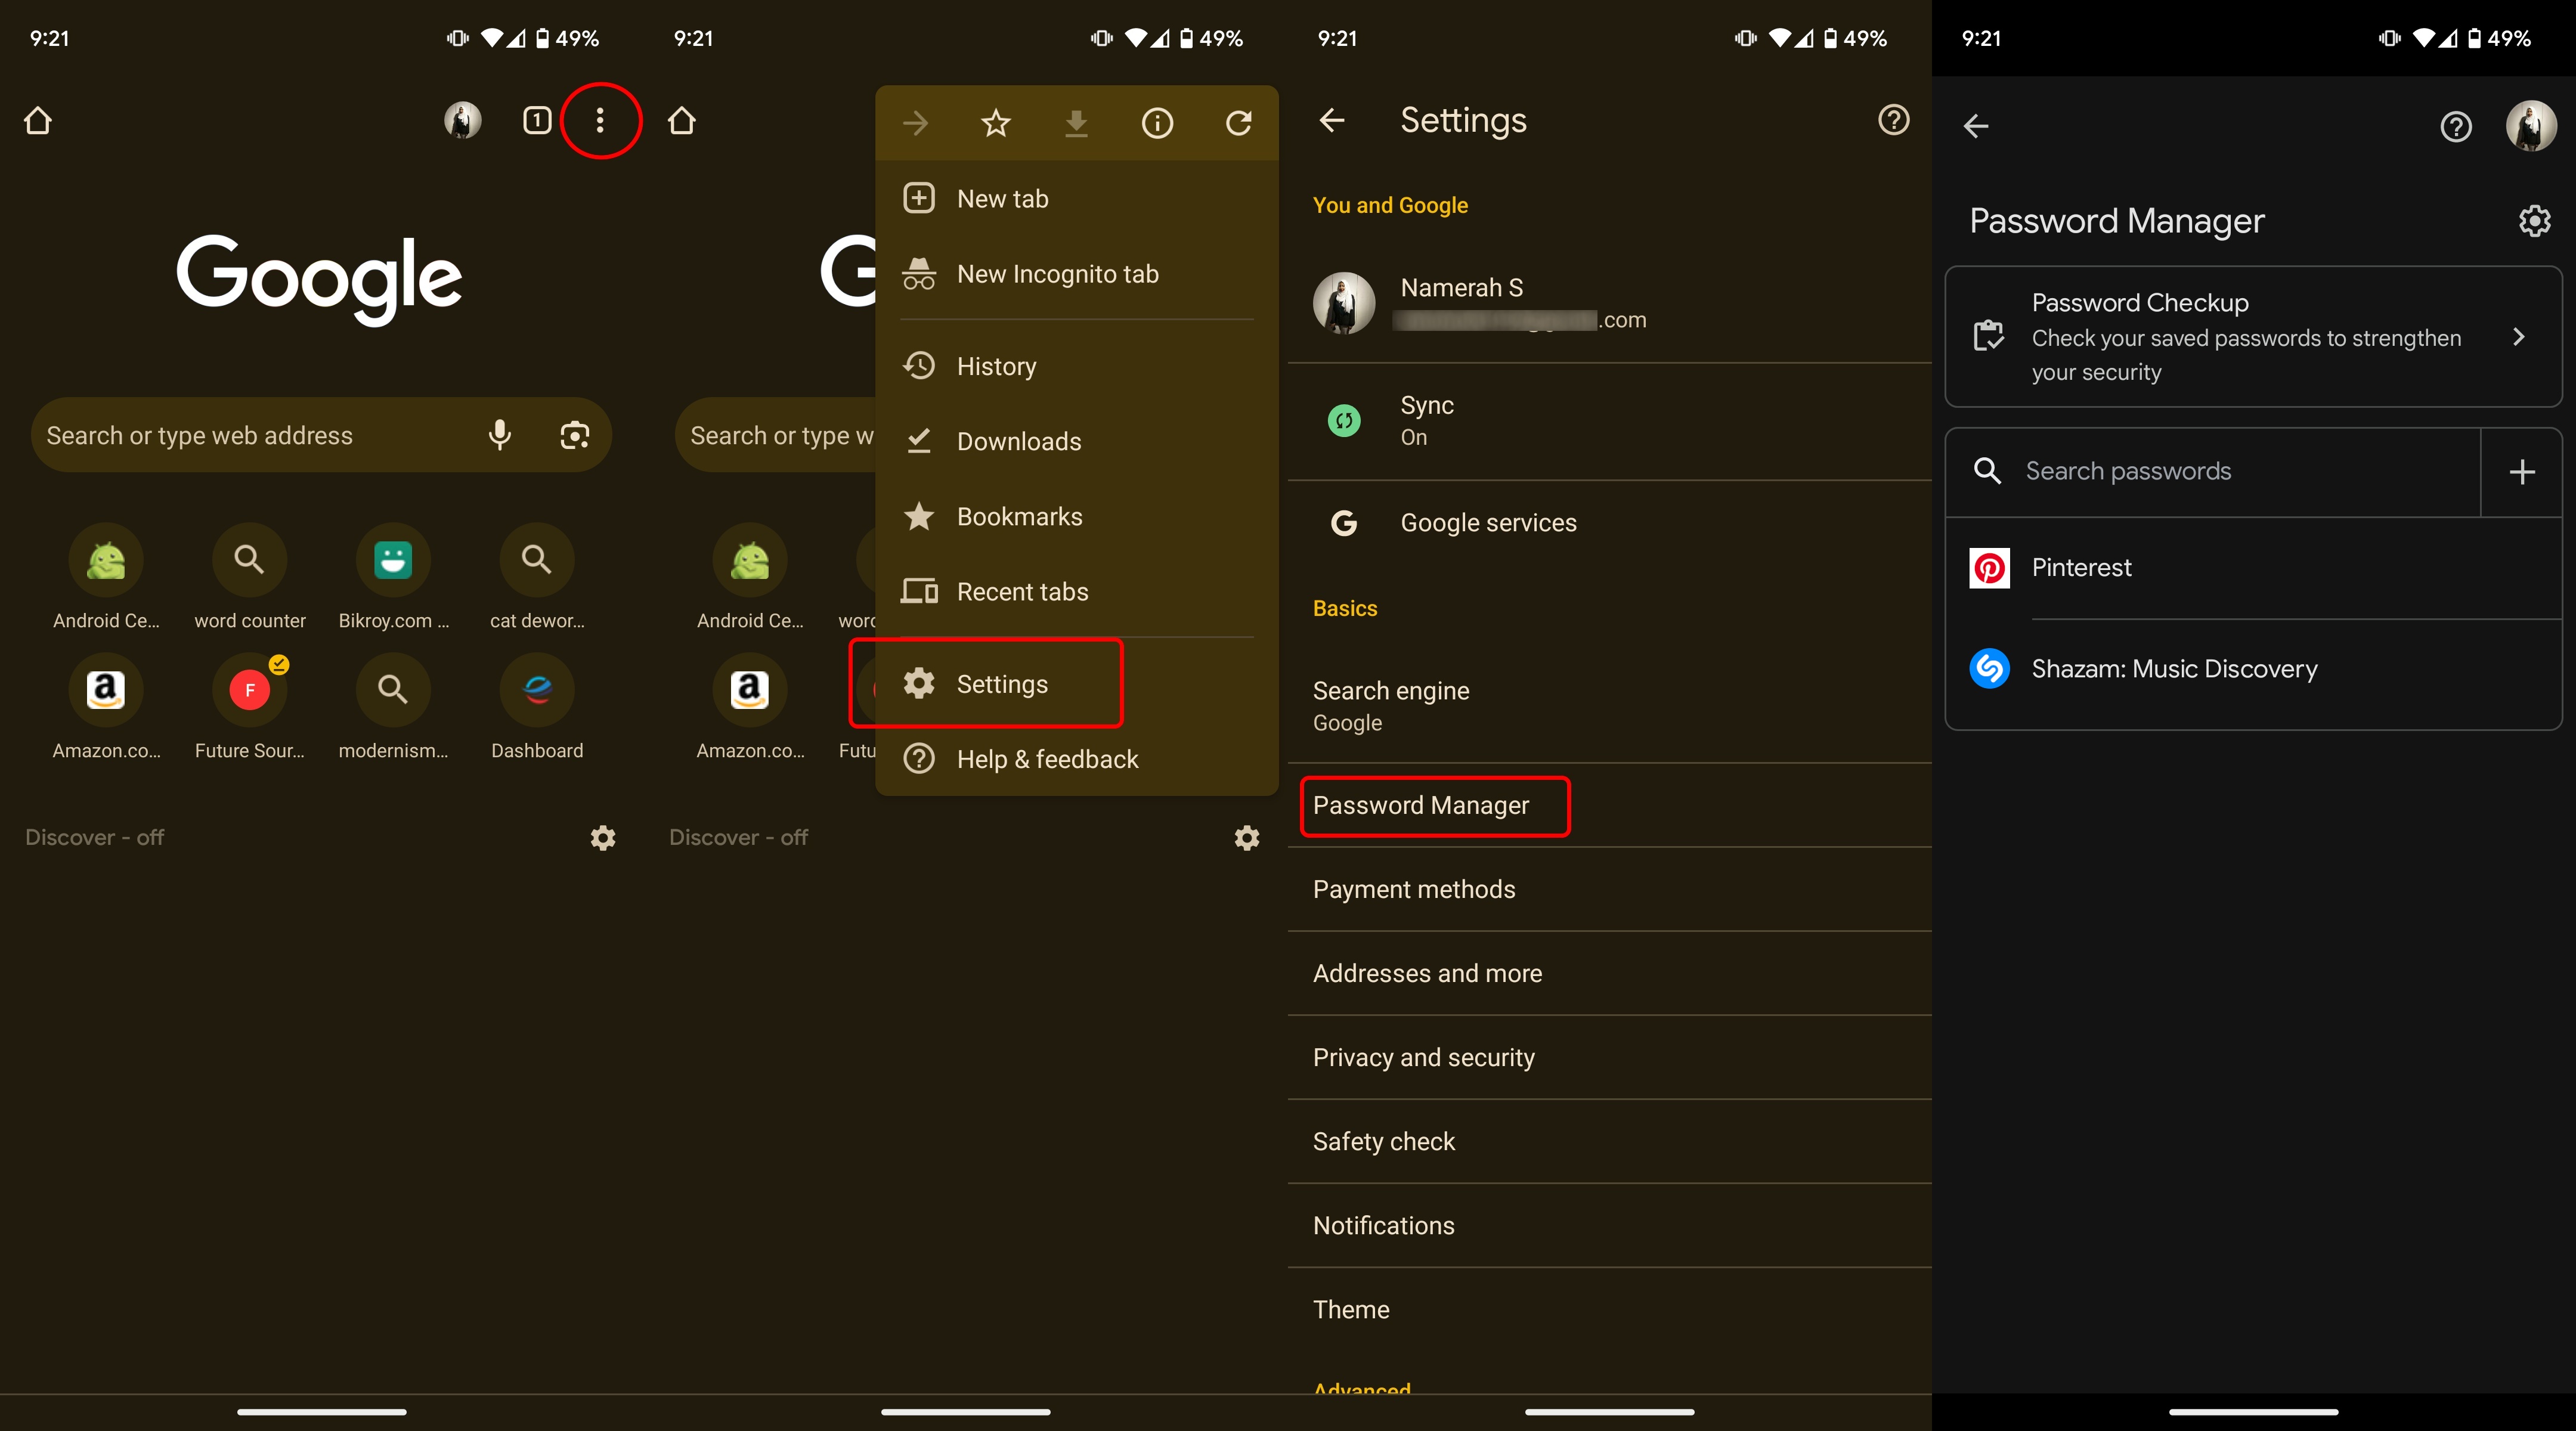Expand Sync settings option
This screenshot has width=2576, height=1431.
pyautogui.click(x=1607, y=419)
